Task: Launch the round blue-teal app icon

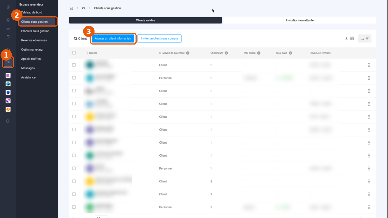Action: tap(8, 84)
